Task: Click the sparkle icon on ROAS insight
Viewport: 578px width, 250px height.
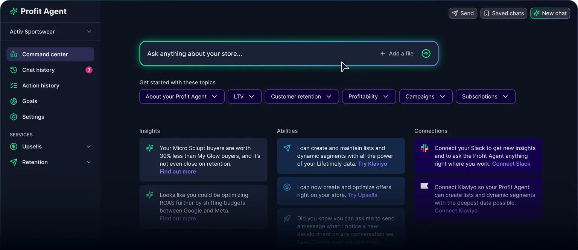Action: (149, 195)
